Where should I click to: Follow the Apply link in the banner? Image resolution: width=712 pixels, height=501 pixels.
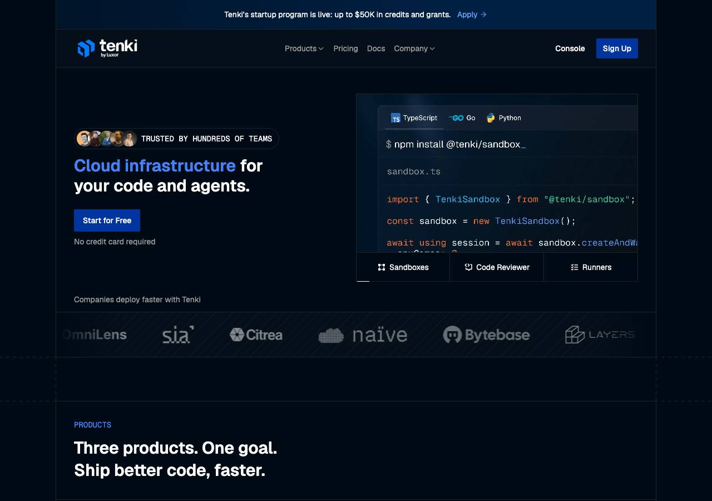click(x=472, y=14)
